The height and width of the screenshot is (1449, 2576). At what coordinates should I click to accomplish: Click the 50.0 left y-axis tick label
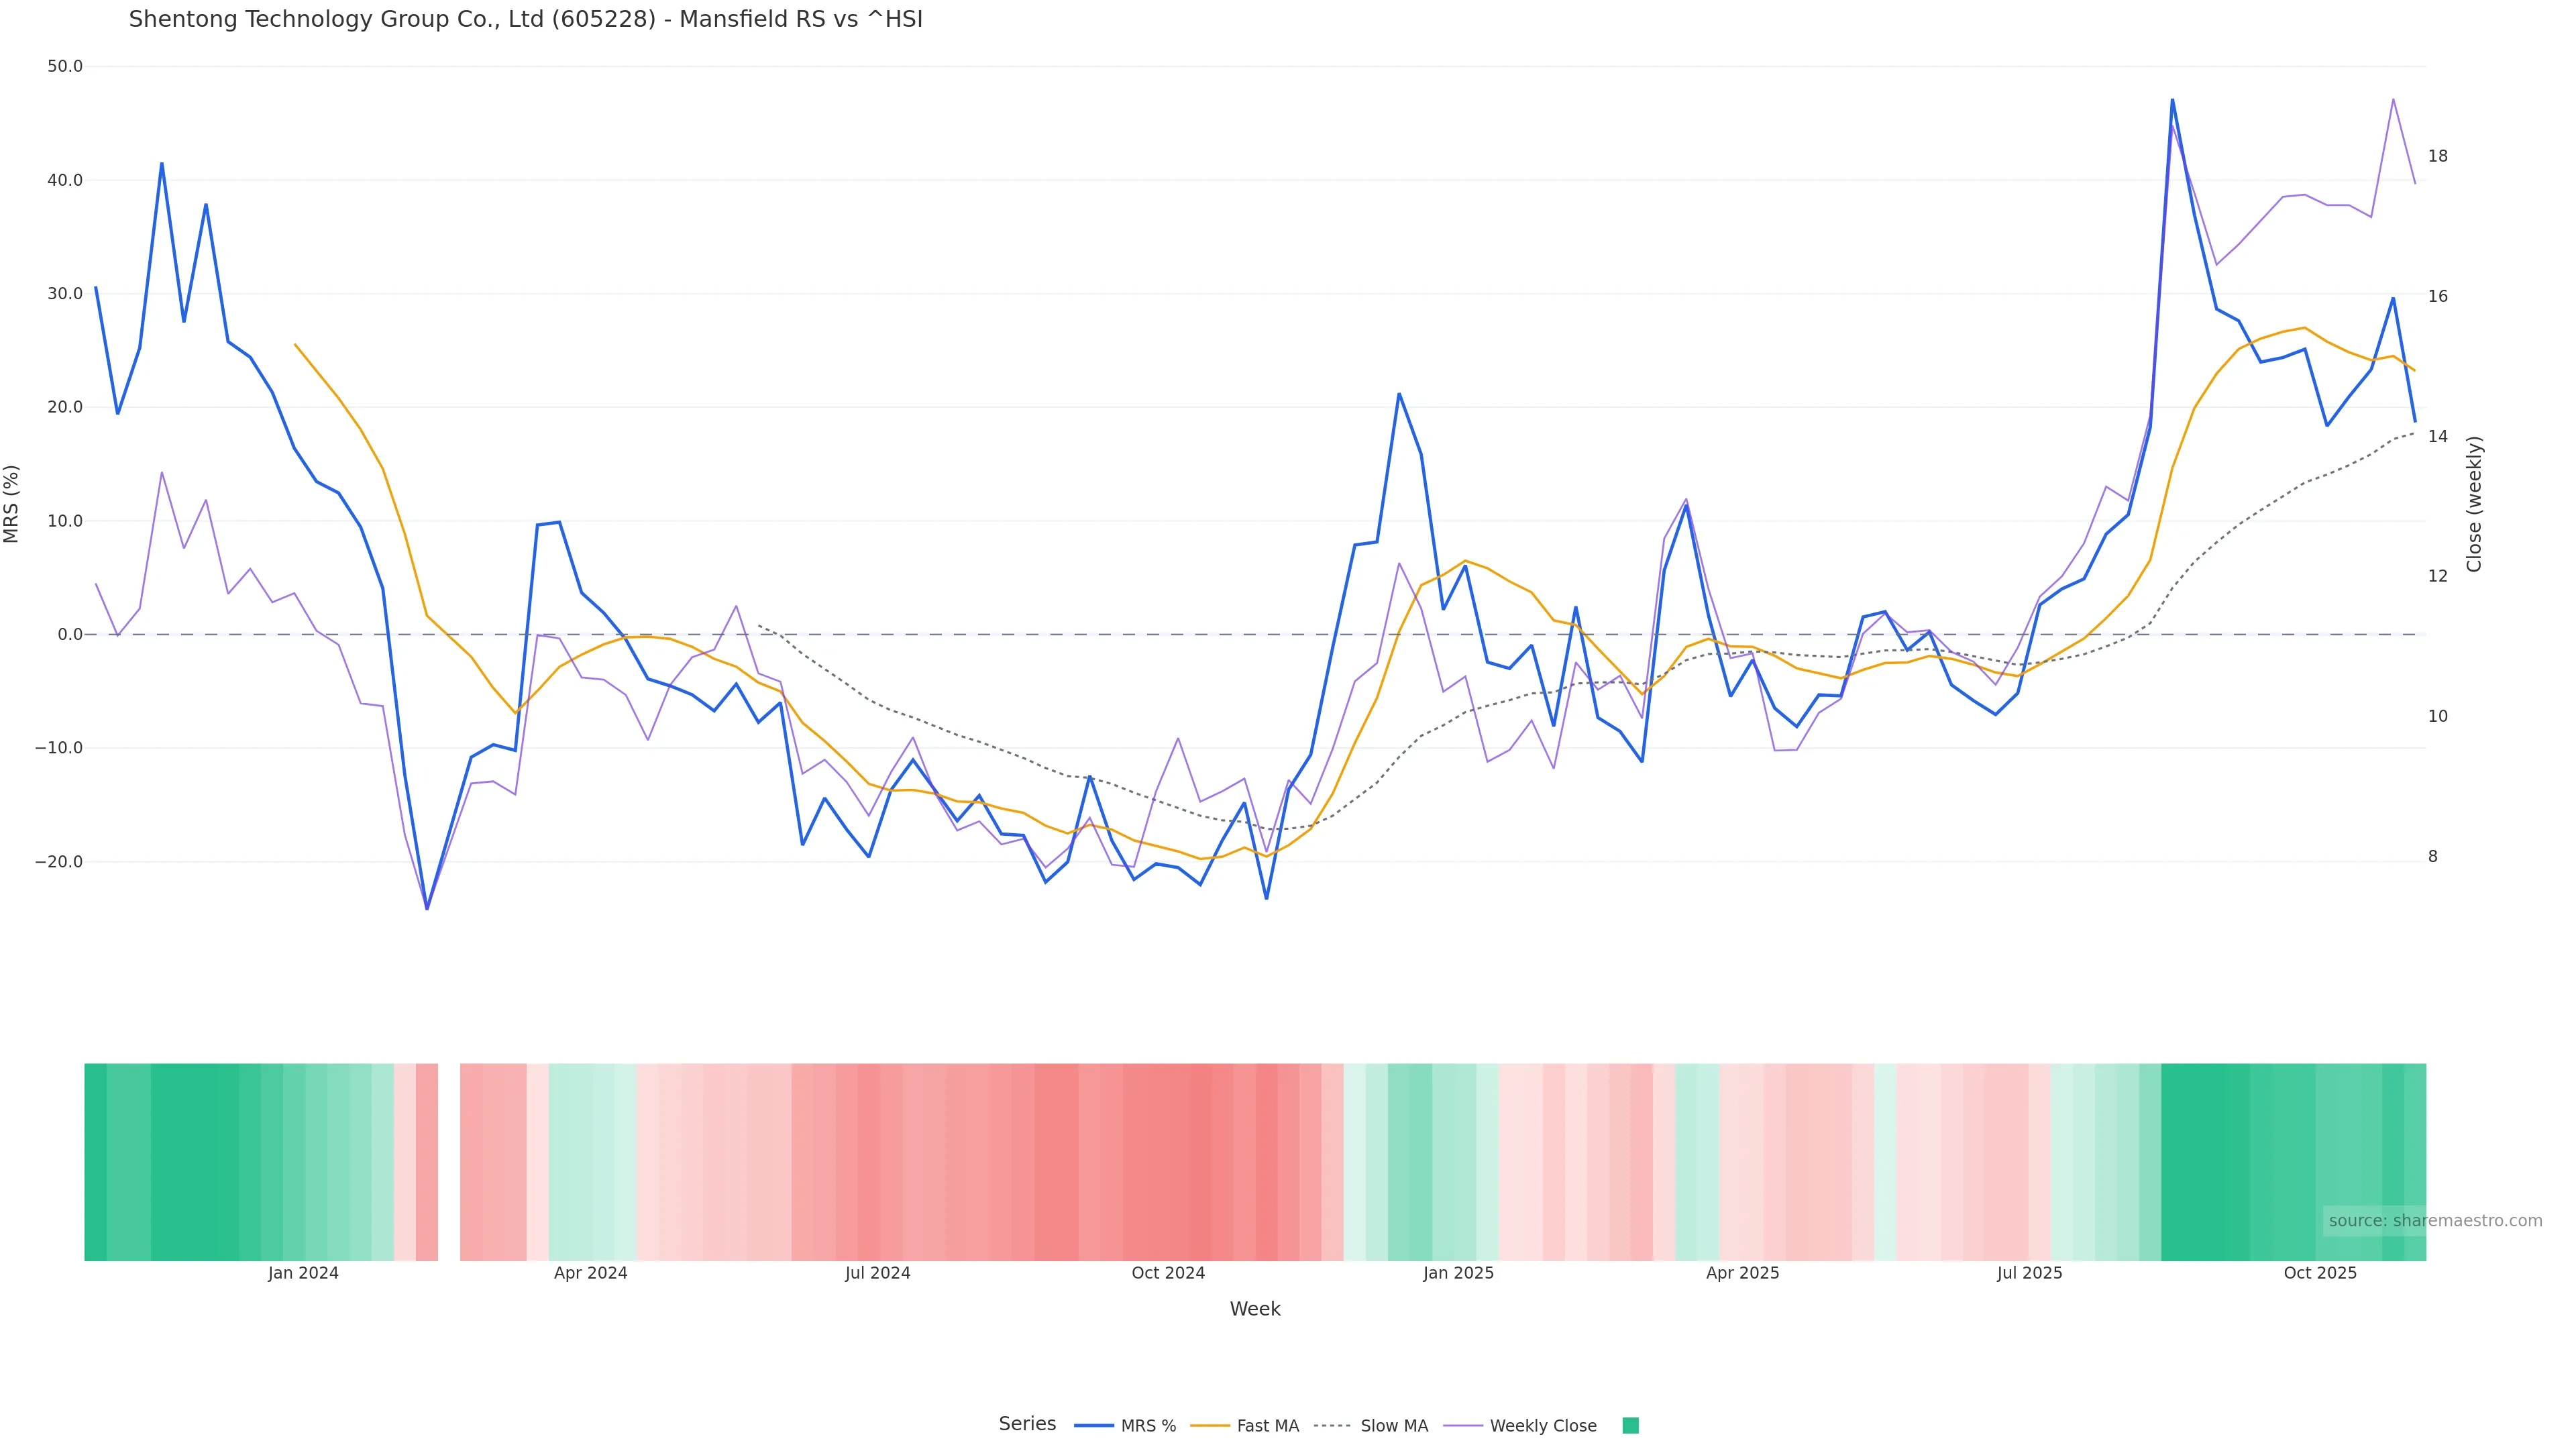point(65,66)
